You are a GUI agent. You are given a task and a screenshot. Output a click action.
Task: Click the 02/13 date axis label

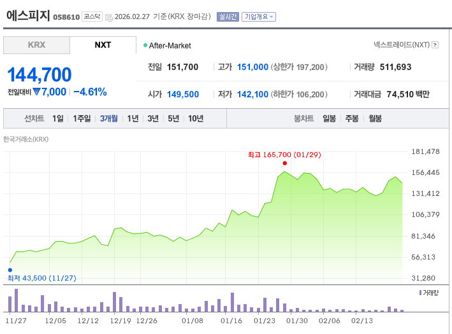pos(362,321)
